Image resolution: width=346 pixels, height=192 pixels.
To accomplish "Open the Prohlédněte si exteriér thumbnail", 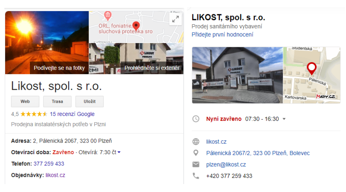I will [x=136, y=59].
